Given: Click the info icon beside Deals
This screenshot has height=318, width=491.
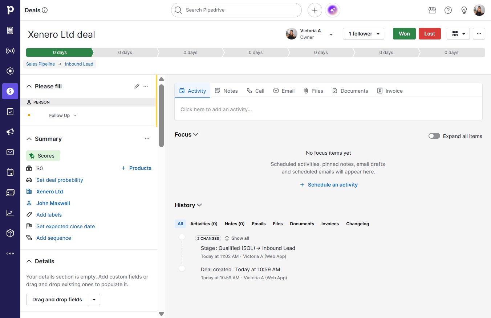Looking at the screenshot, I should [45, 10].
